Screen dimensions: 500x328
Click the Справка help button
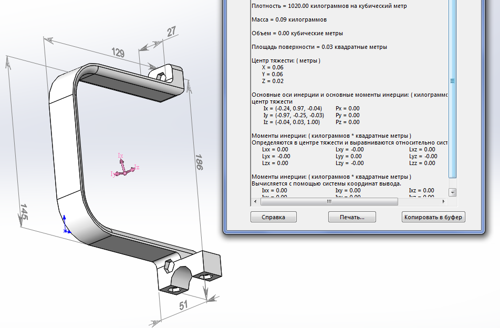273,217
